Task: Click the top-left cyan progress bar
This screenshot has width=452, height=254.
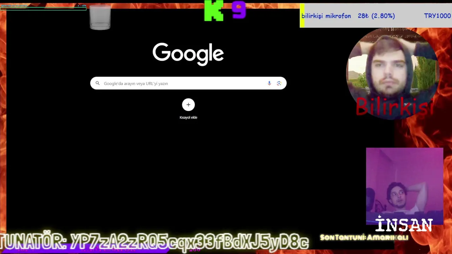Action: (x=43, y=8)
